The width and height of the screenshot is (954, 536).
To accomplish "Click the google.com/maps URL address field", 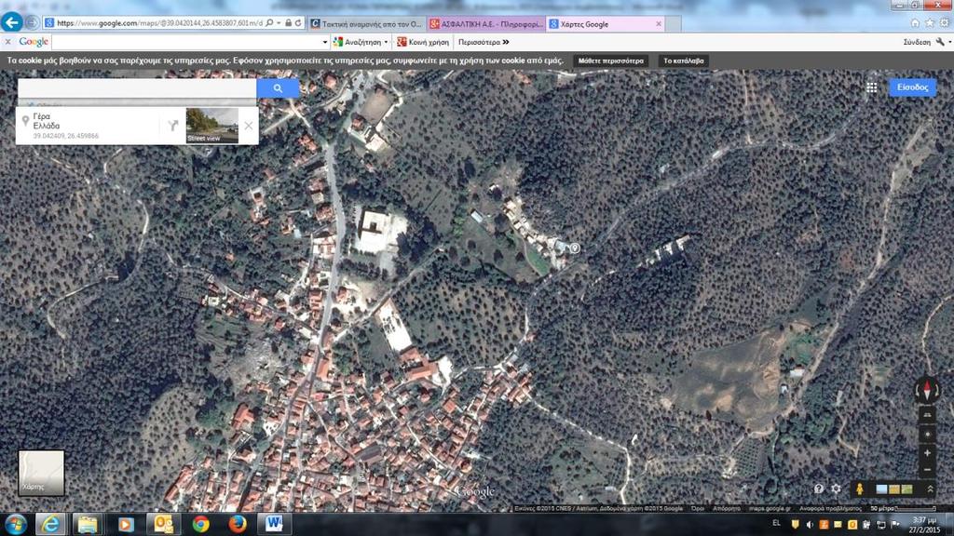I will [159, 23].
